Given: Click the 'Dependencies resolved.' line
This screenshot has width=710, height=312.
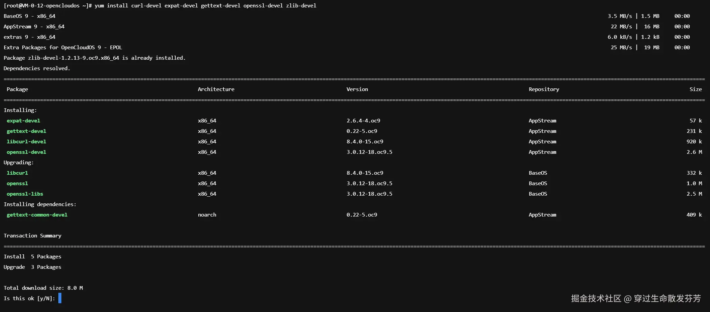Looking at the screenshot, I should [x=37, y=68].
